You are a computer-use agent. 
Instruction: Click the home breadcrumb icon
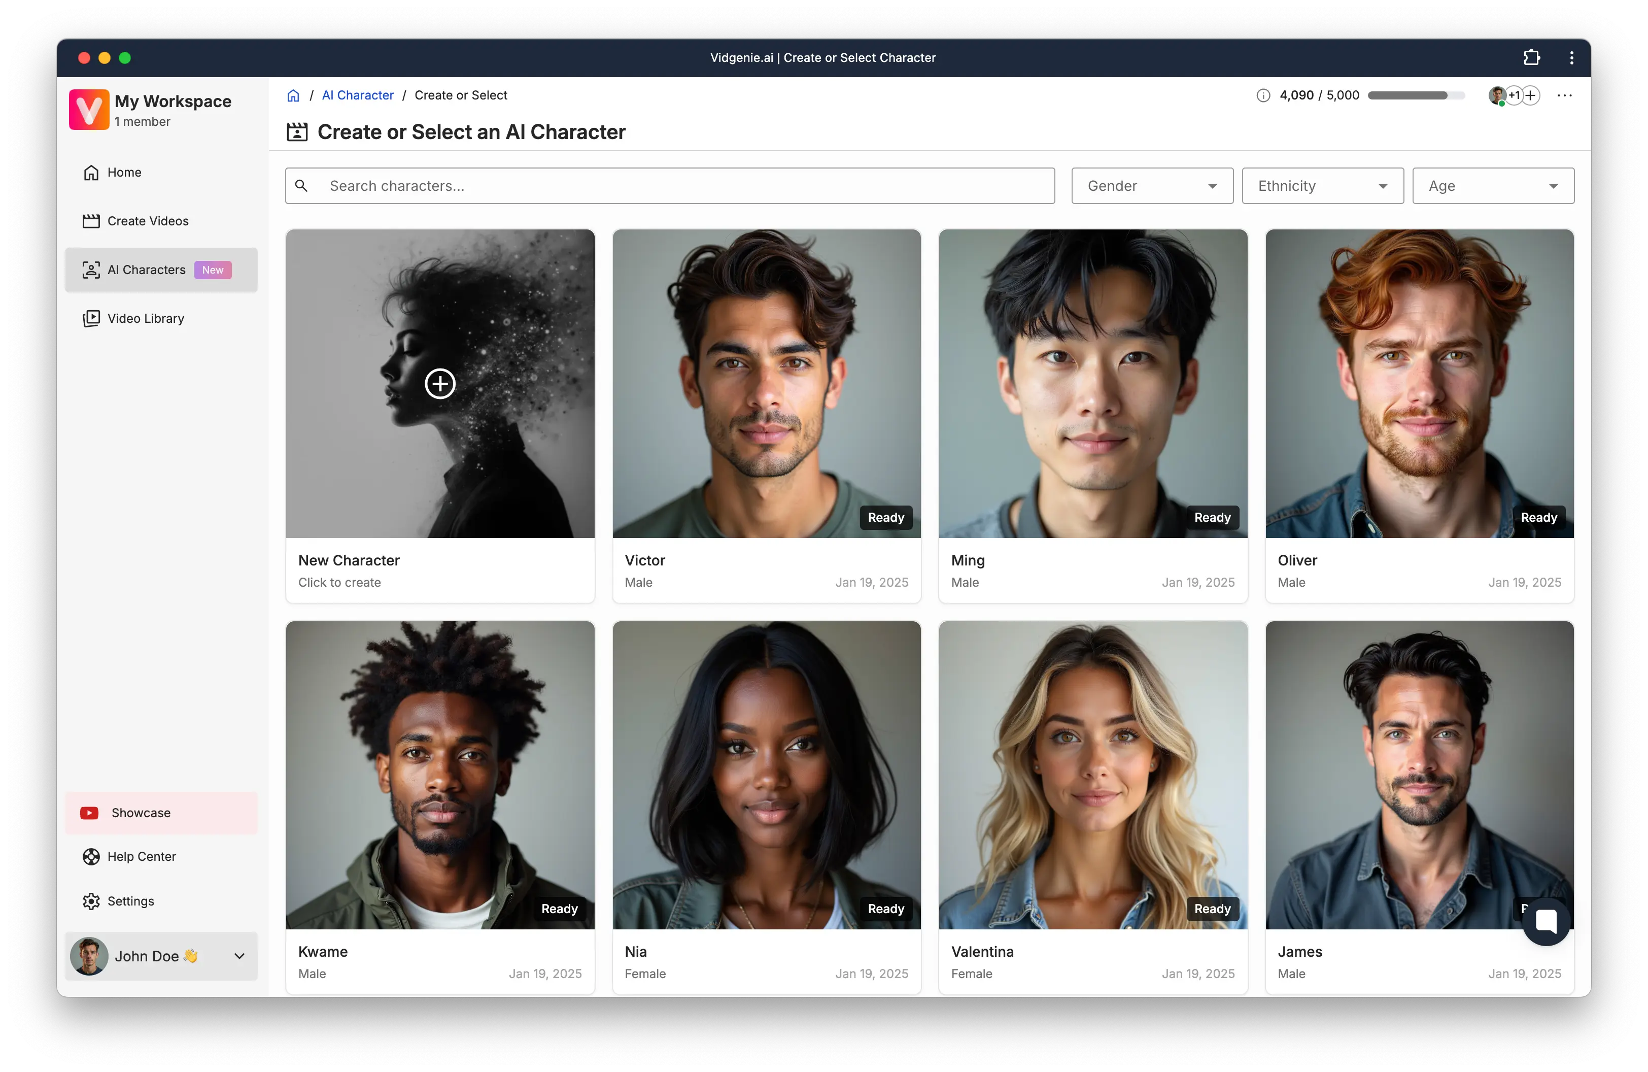point(294,95)
